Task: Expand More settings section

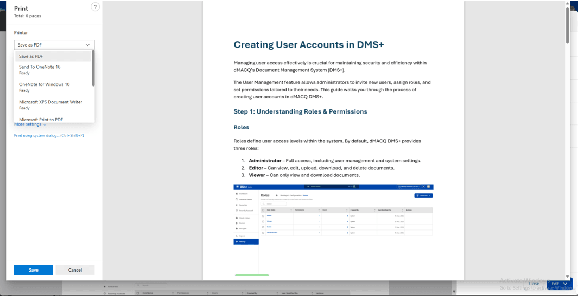Action: (x=30, y=124)
